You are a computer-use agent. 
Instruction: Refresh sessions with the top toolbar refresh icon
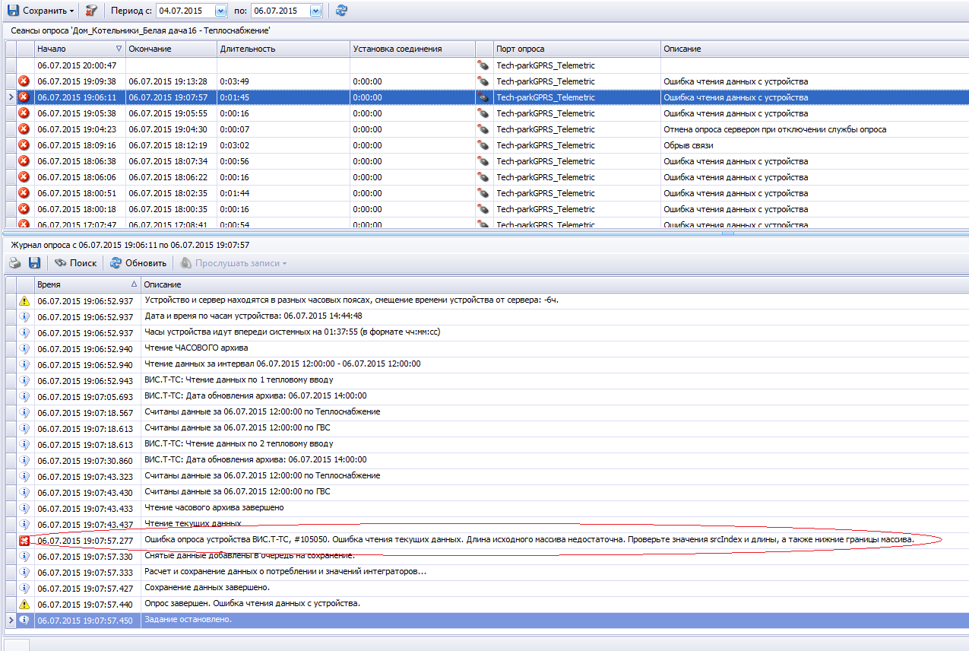tap(341, 11)
